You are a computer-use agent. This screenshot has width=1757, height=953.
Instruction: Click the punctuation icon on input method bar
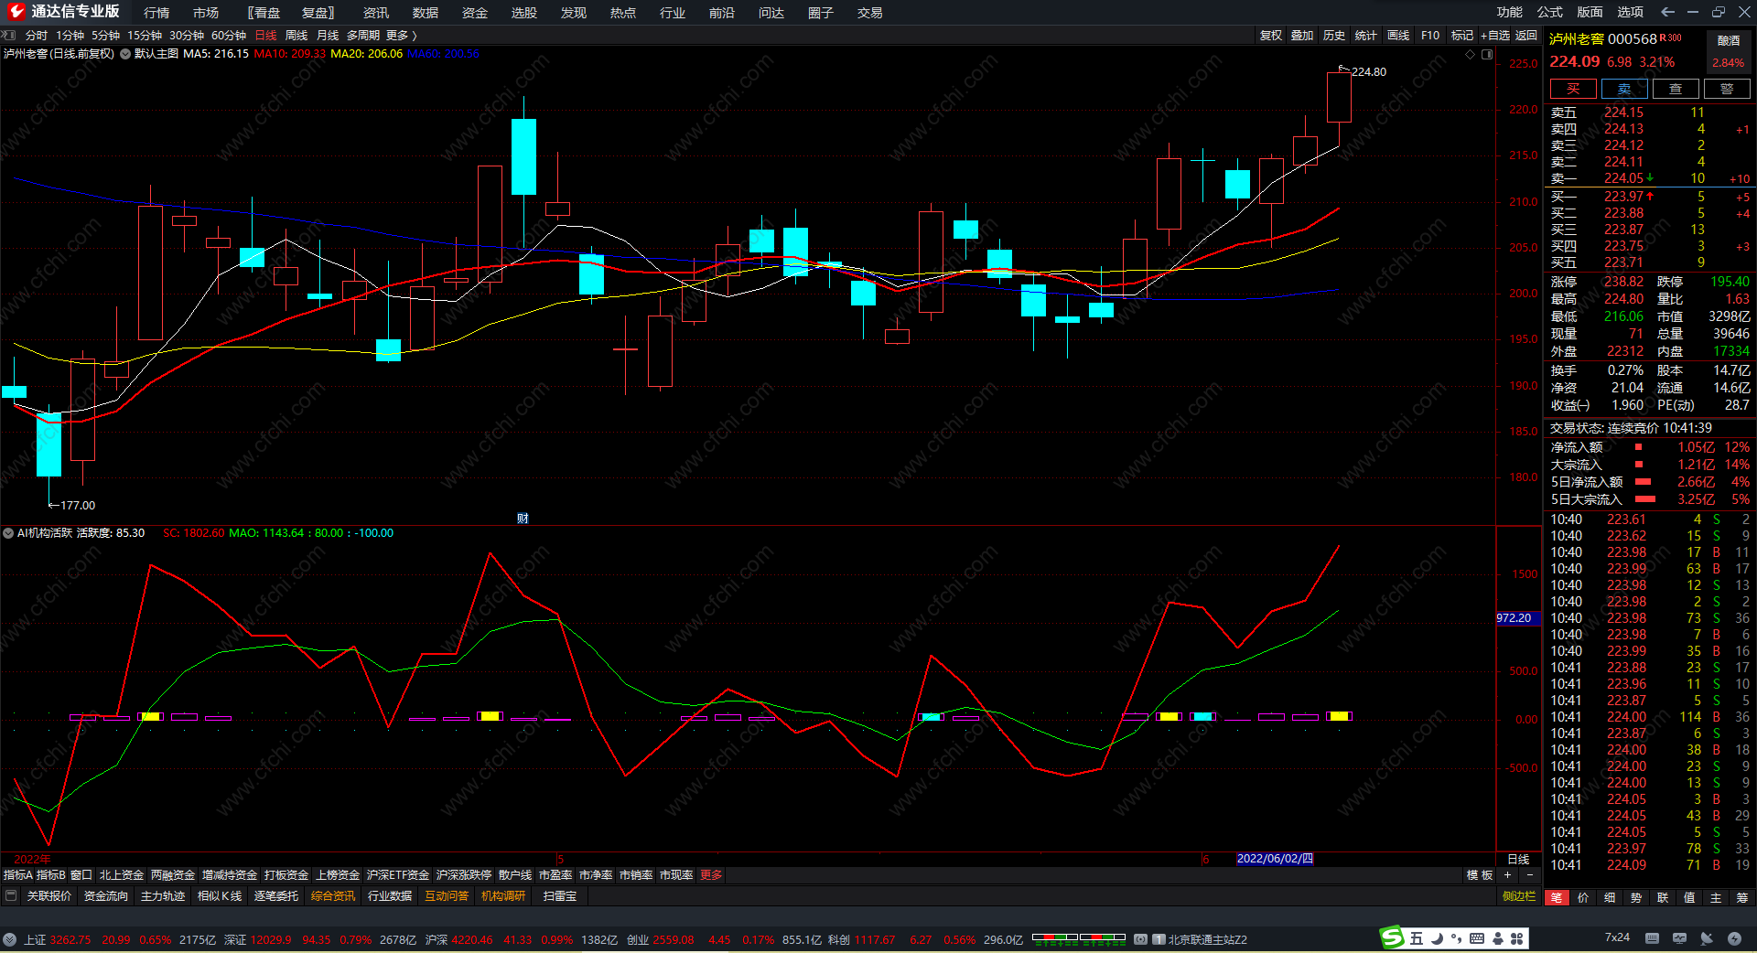click(x=1457, y=938)
